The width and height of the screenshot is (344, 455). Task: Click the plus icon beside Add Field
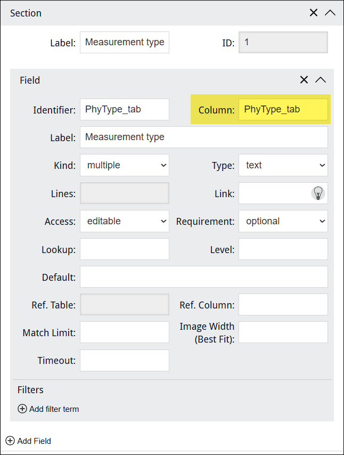coord(10,441)
